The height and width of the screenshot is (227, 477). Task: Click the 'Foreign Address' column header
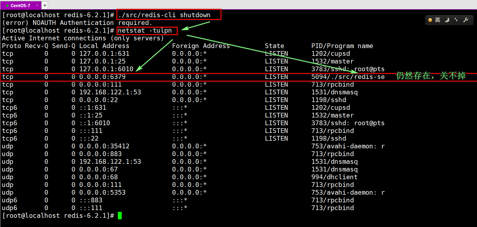[x=201, y=46]
